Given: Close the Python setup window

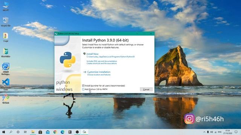Looking at the screenshot, I should pos(151,33).
